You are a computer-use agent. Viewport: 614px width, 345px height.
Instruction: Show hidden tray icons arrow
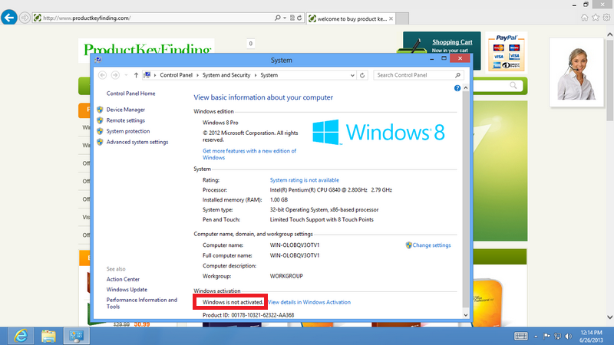[536, 336]
